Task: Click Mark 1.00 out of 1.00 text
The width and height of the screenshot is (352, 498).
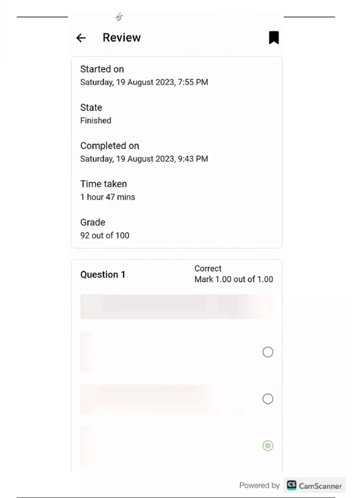Action: (233, 279)
